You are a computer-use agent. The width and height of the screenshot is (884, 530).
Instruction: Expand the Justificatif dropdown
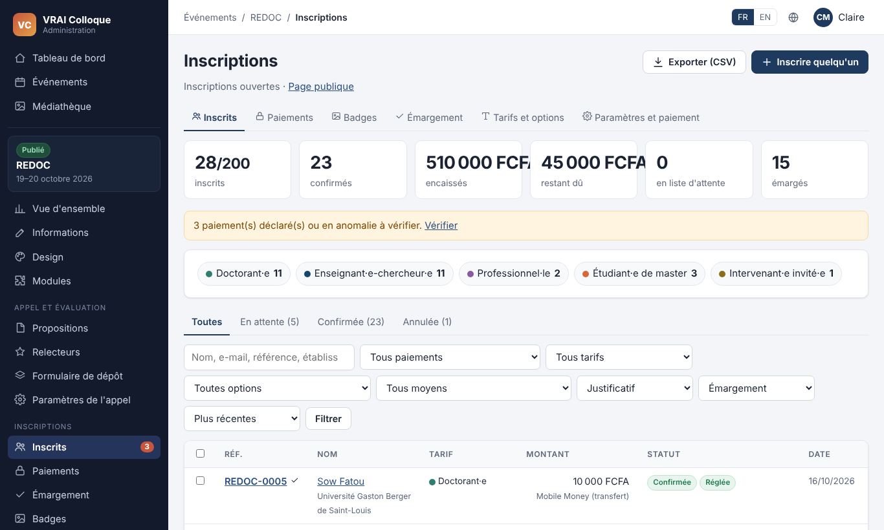635,388
